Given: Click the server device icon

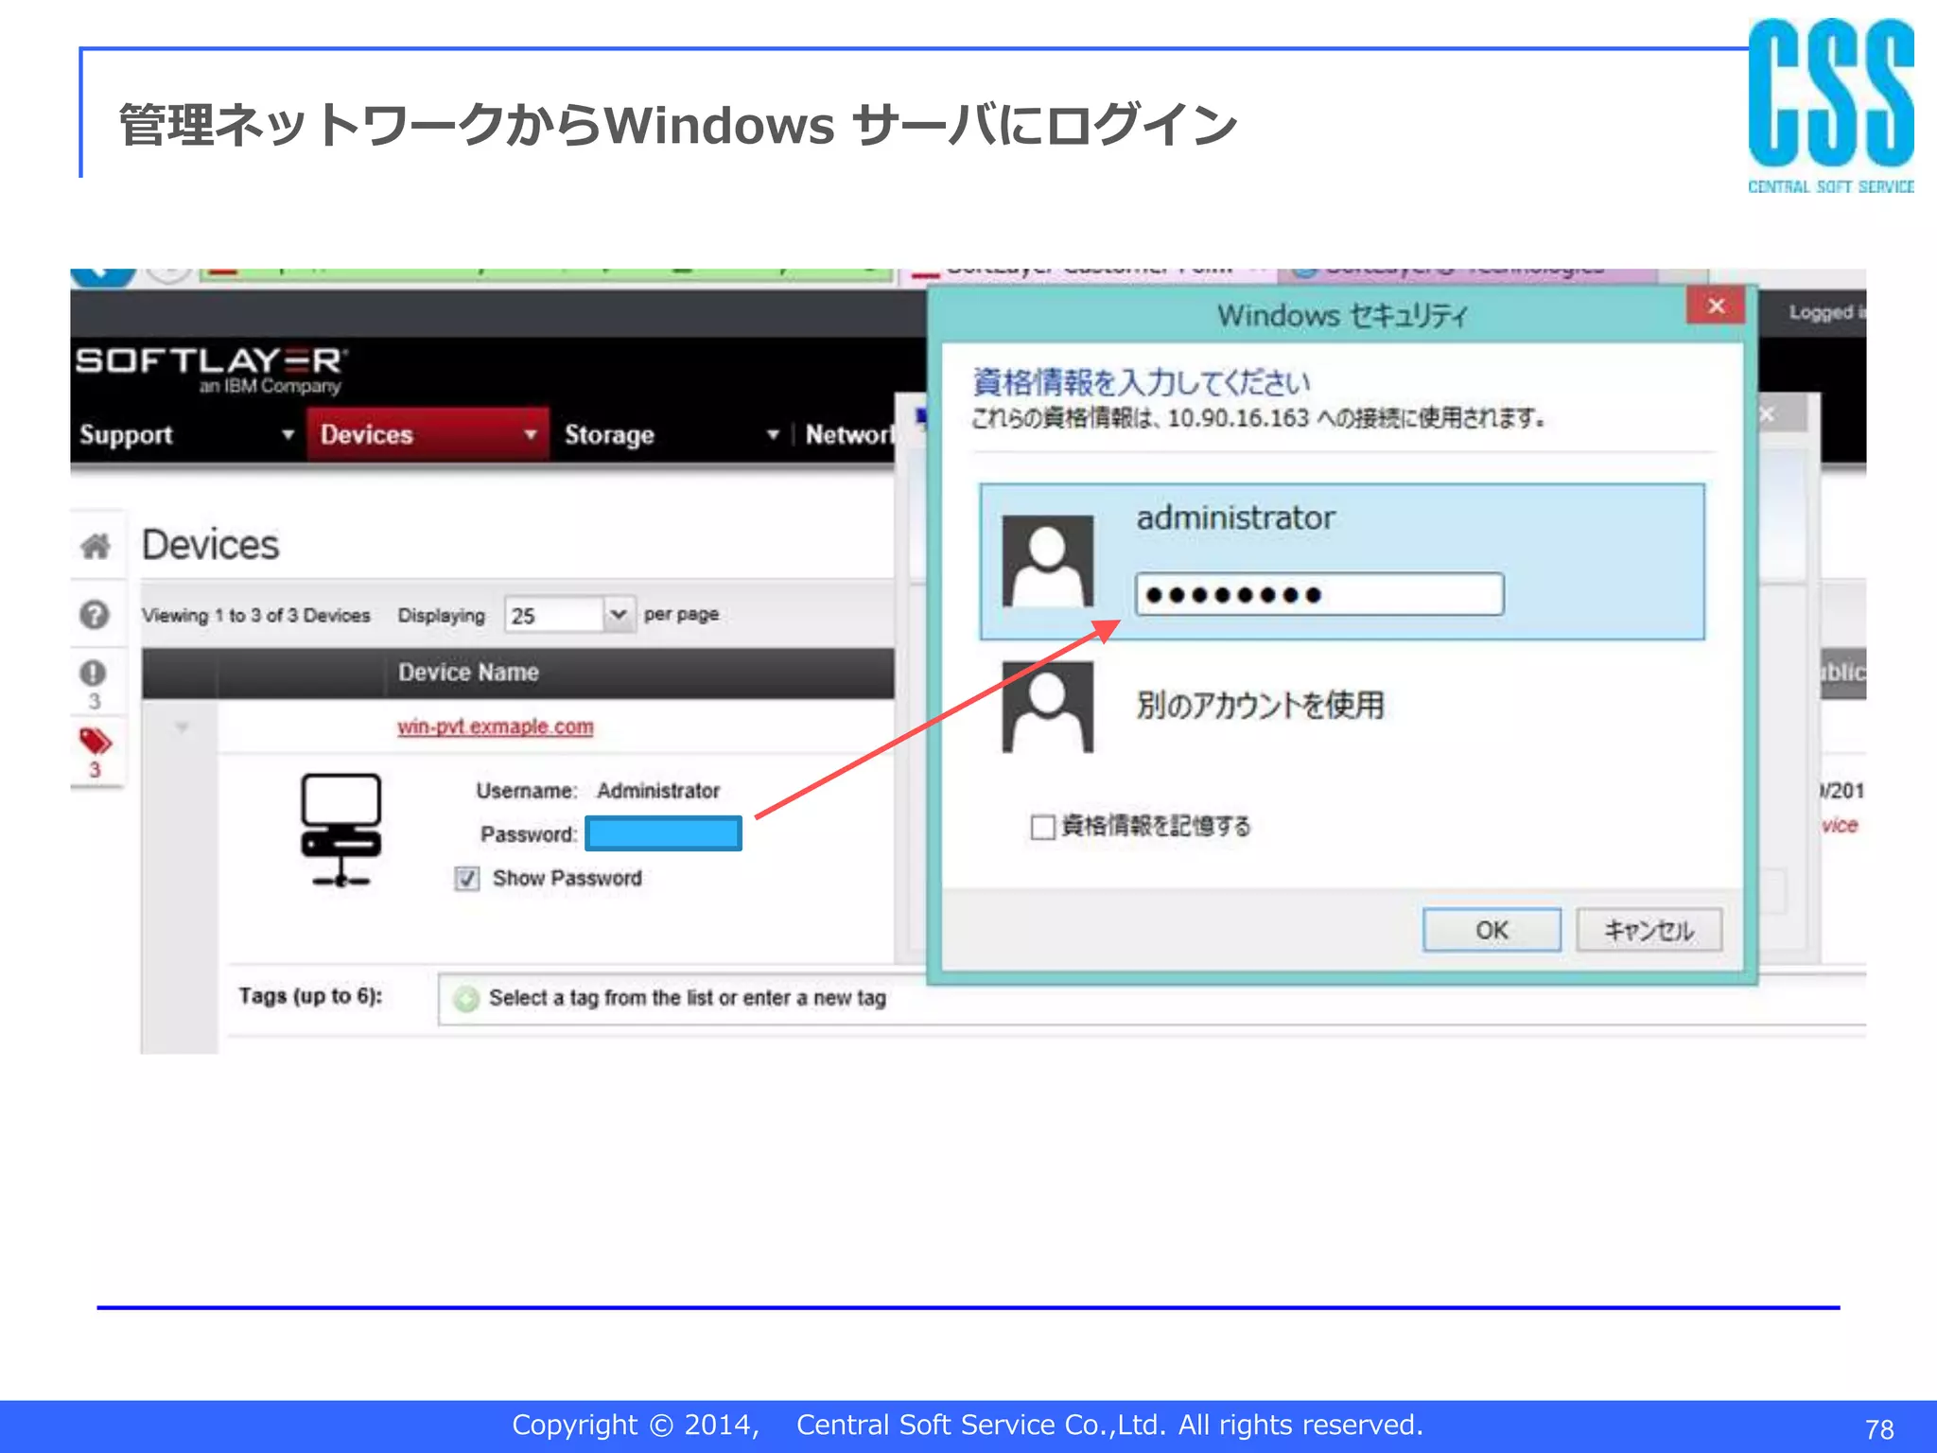Looking at the screenshot, I should (341, 830).
